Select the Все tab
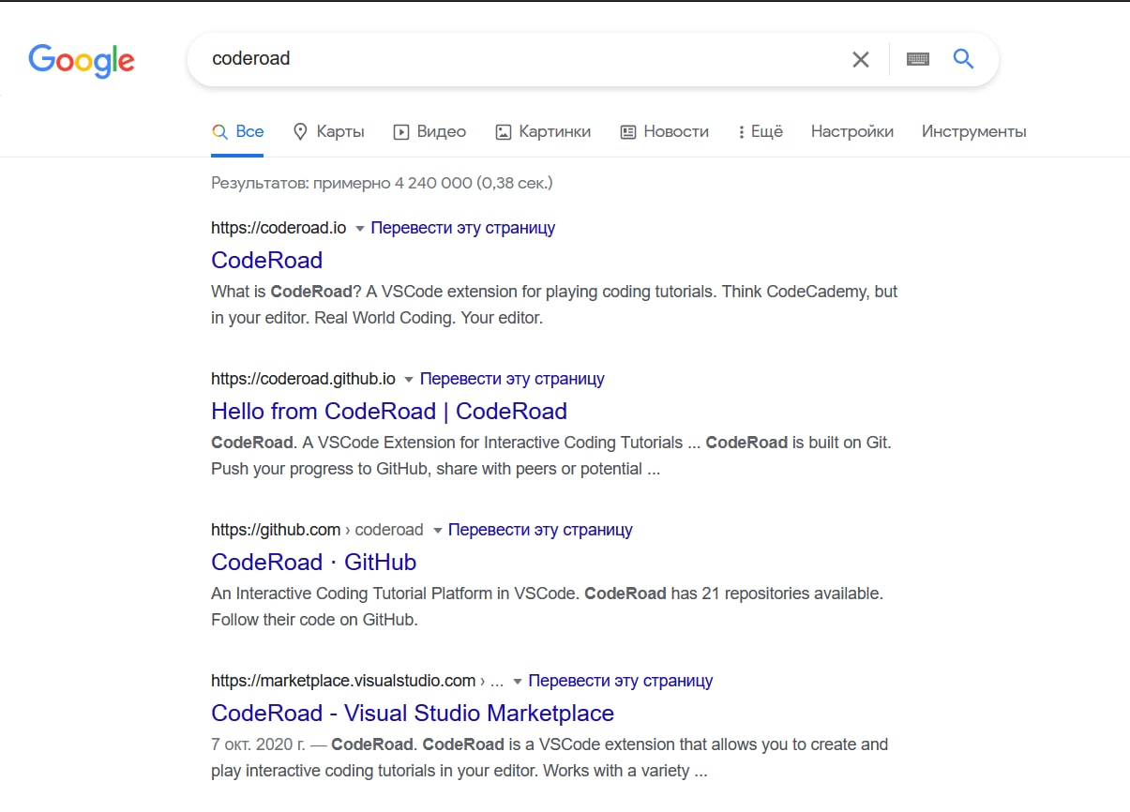 (x=238, y=132)
